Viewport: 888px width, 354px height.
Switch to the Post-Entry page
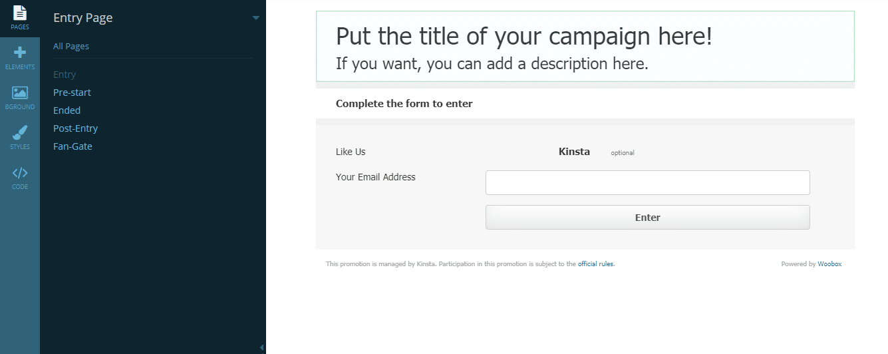tap(75, 128)
